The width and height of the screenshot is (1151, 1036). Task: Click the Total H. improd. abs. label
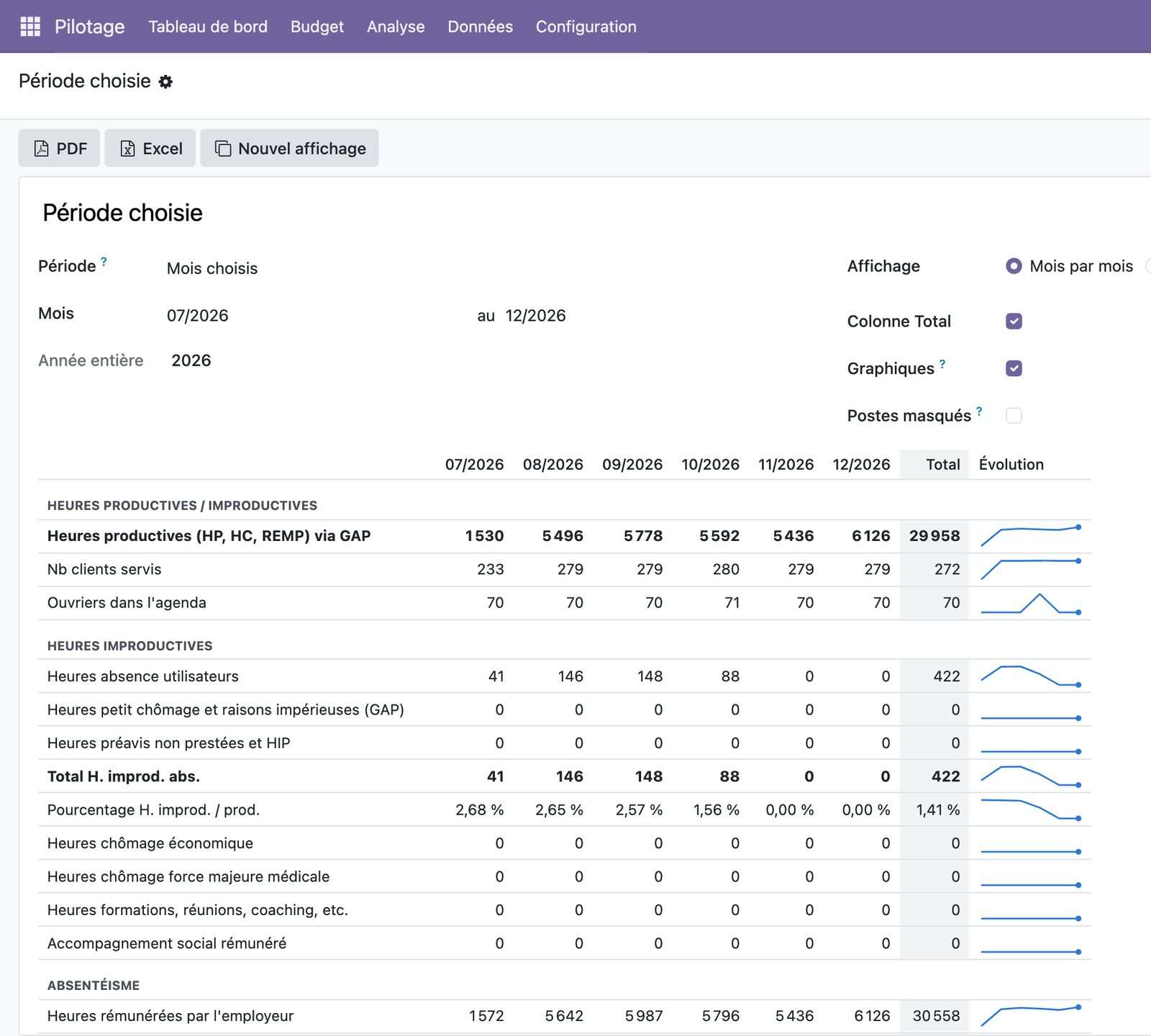tap(124, 776)
